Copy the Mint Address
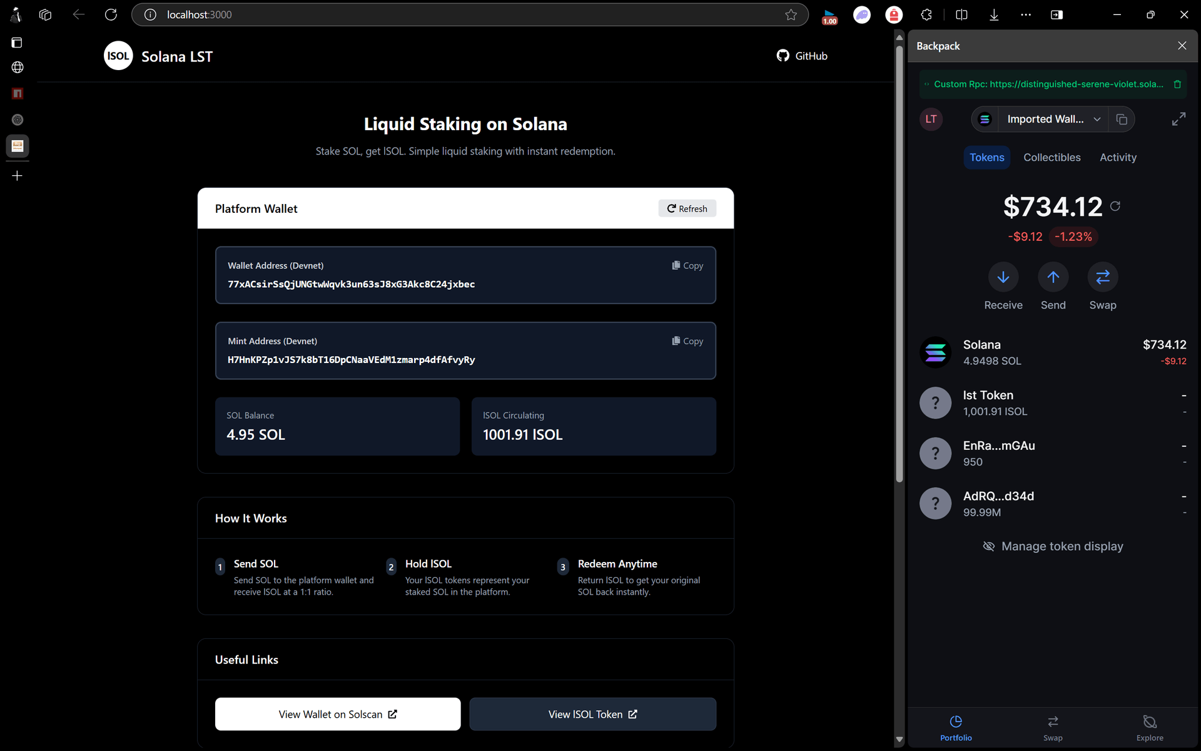 687,341
